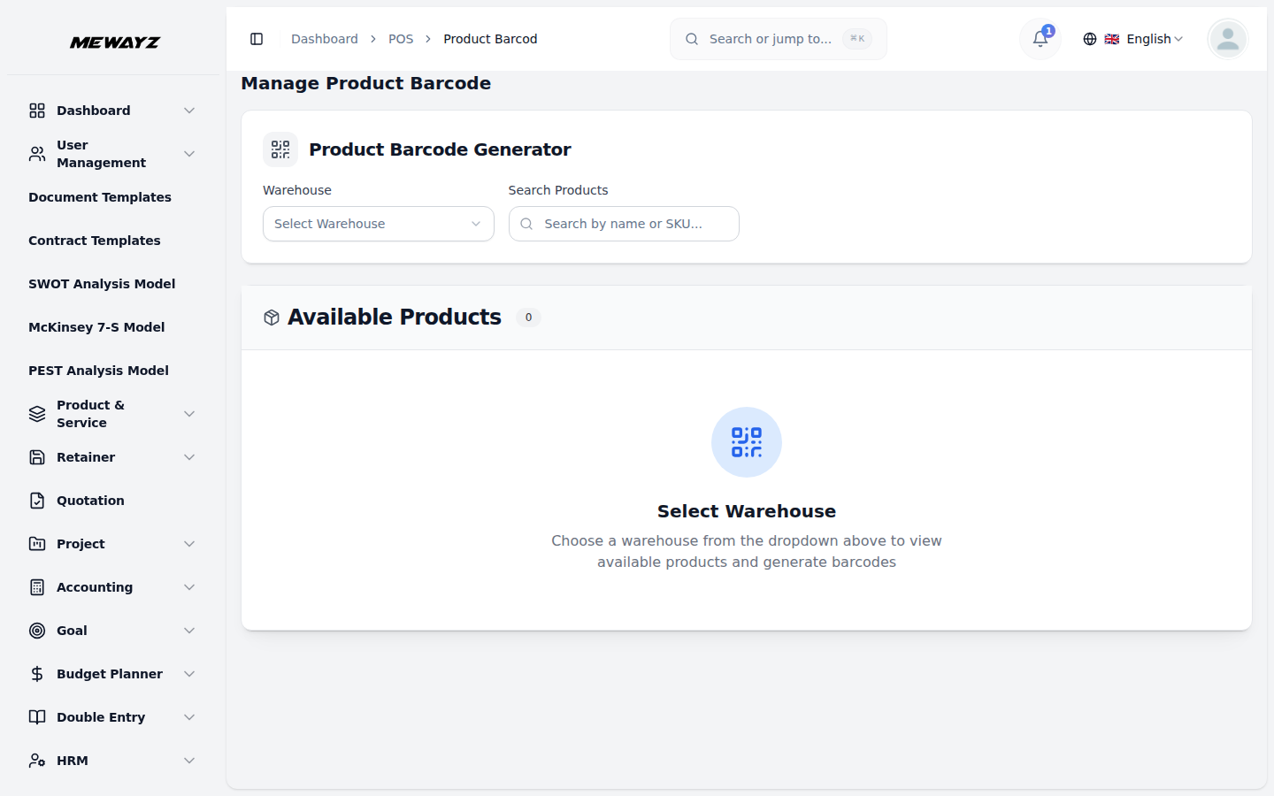
Task: Open SWOT Analysis Model menu item
Action: (102, 284)
